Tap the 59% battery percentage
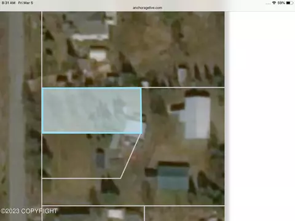 coord(281,3)
